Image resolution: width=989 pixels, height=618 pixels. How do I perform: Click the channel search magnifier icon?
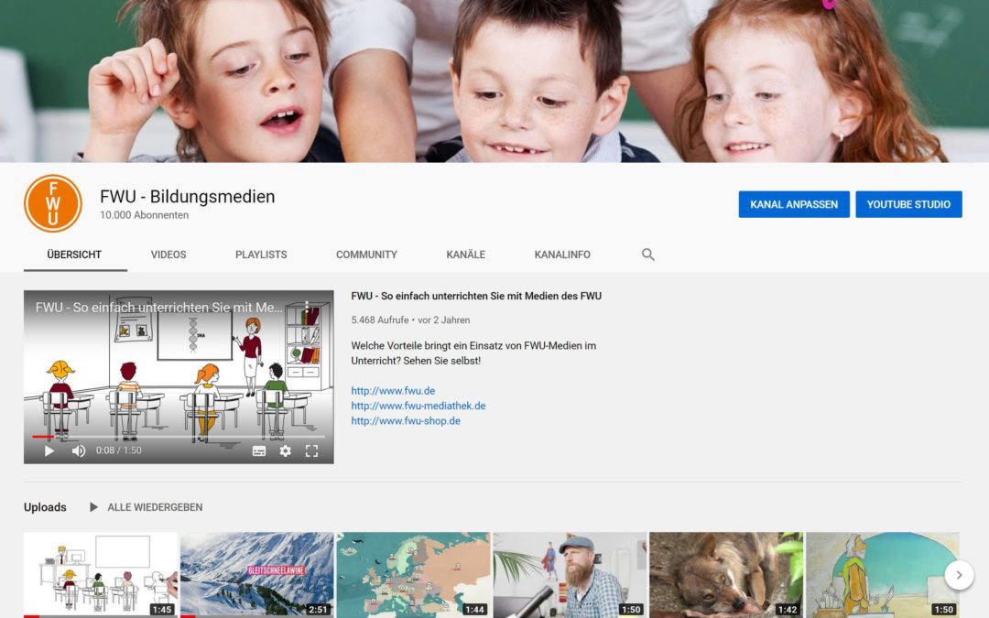point(648,255)
